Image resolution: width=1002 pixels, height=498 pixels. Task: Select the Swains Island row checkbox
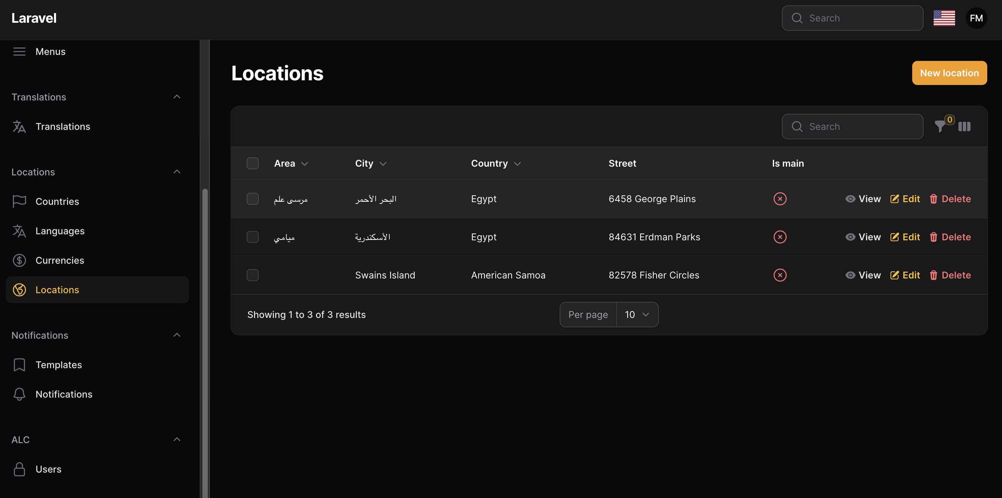[252, 275]
